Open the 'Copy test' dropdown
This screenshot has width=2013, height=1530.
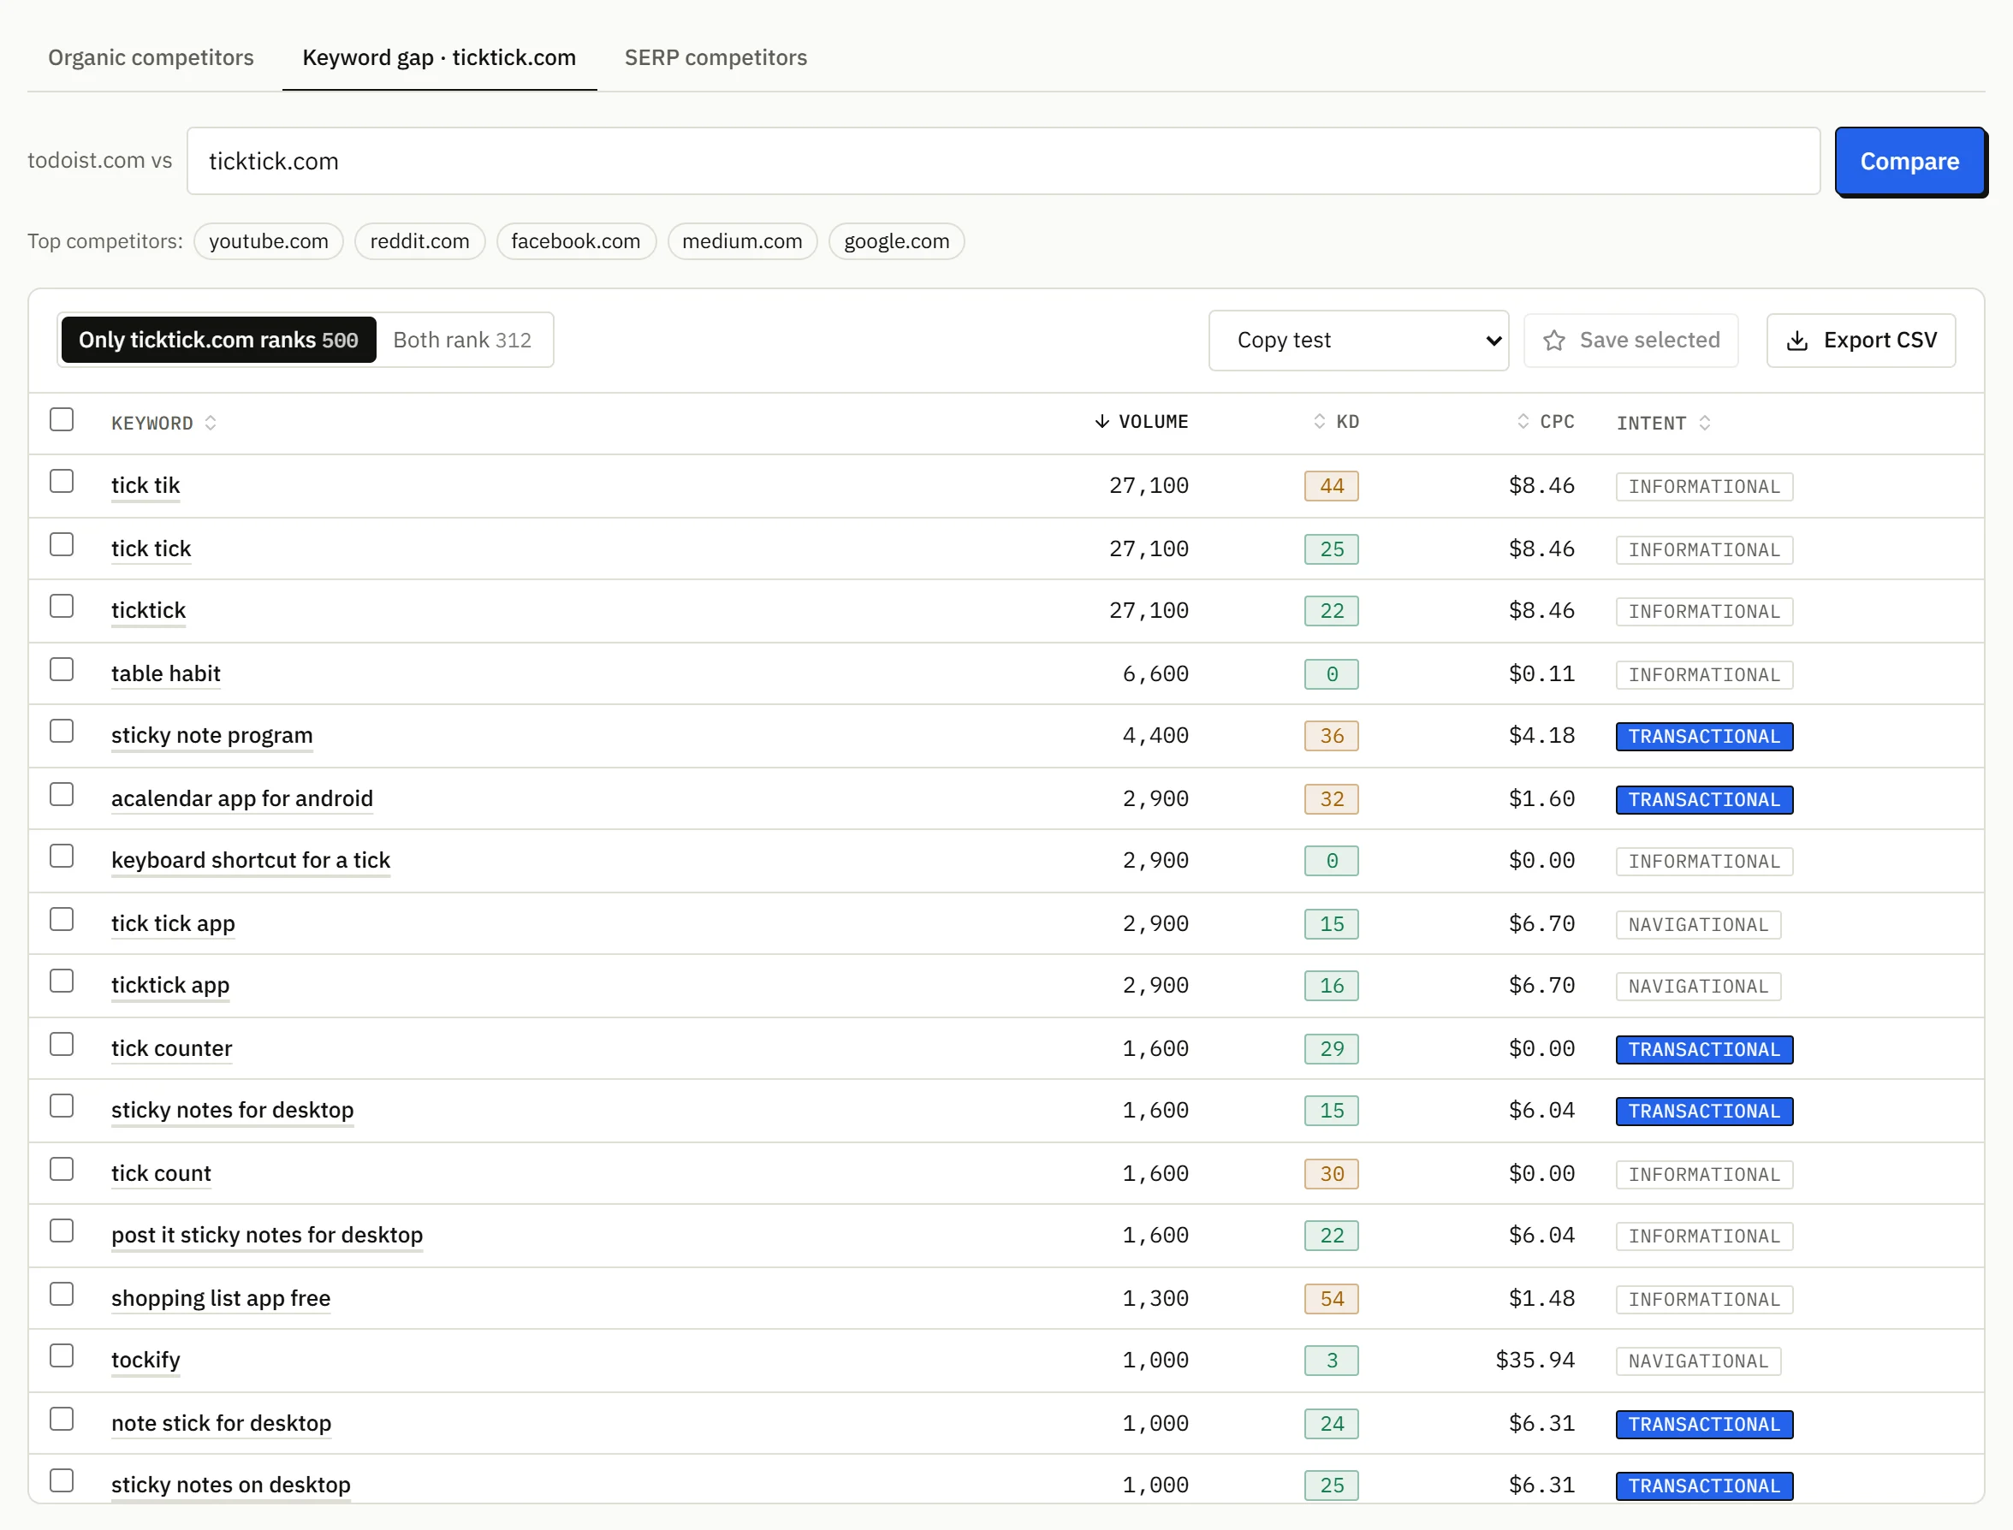[1358, 341]
